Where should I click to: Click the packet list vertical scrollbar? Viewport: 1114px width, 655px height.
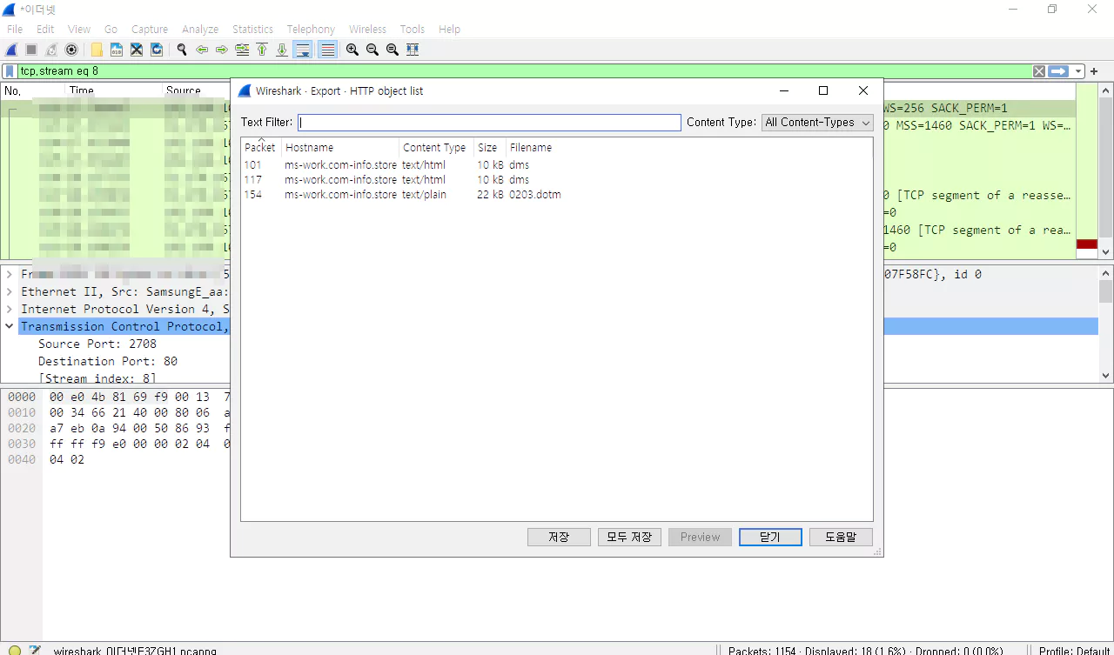[x=1105, y=170]
